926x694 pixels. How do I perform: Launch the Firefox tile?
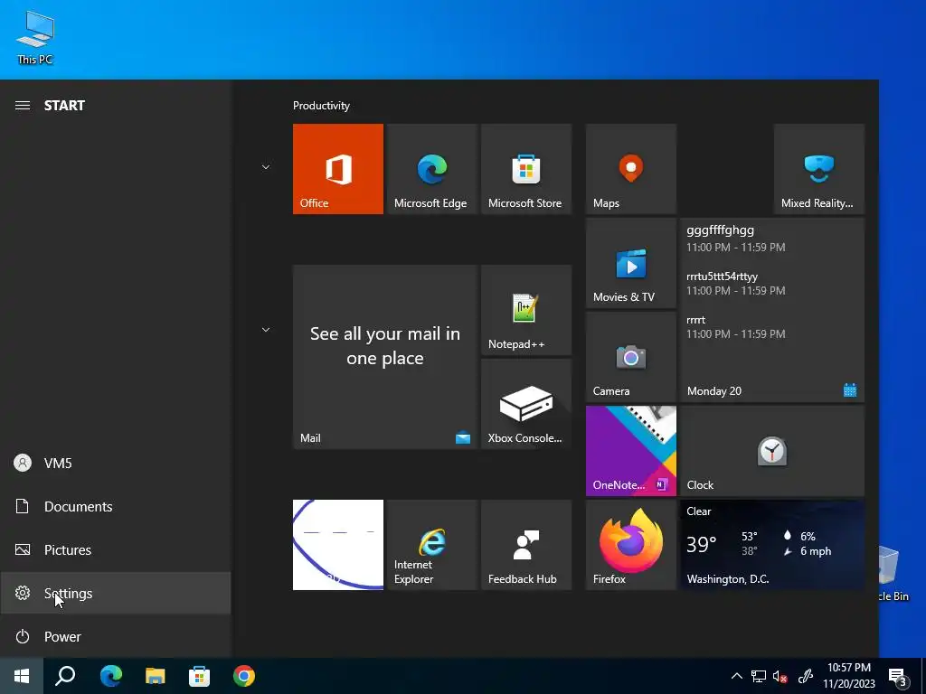pyautogui.click(x=630, y=545)
